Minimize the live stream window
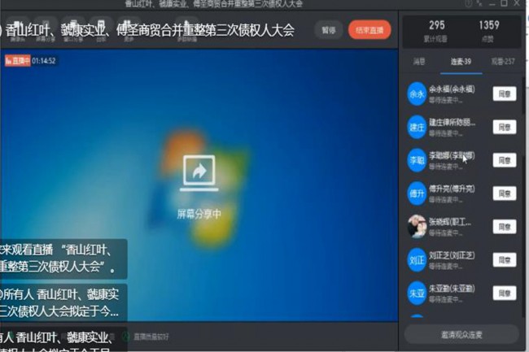This screenshot has width=529, height=352. tap(492, 4)
